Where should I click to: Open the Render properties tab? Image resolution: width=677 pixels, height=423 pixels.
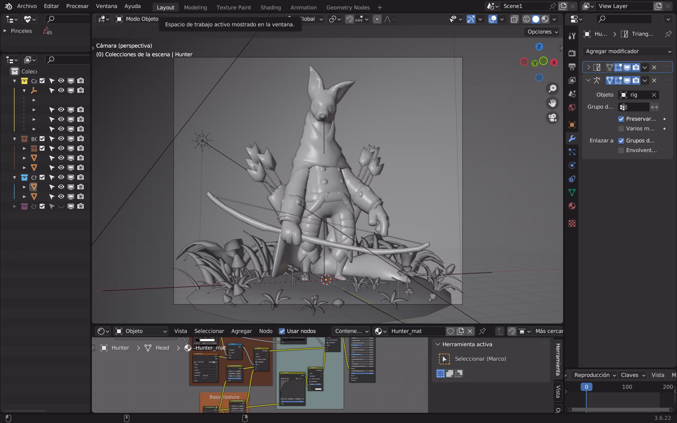click(x=572, y=53)
